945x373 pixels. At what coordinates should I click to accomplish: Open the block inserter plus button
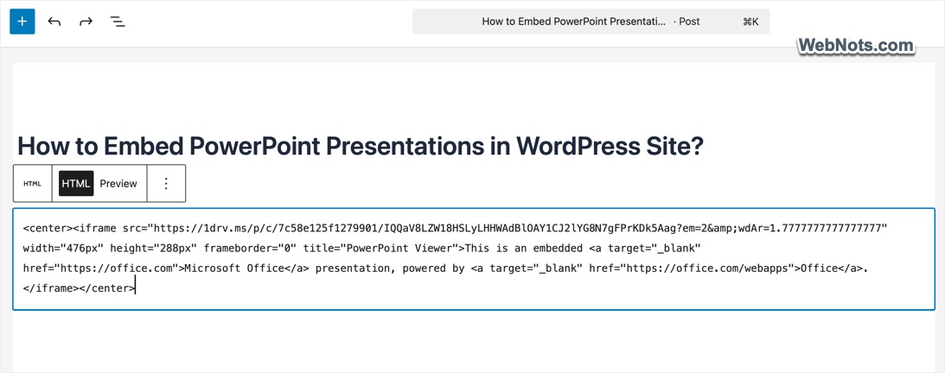coord(22,22)
